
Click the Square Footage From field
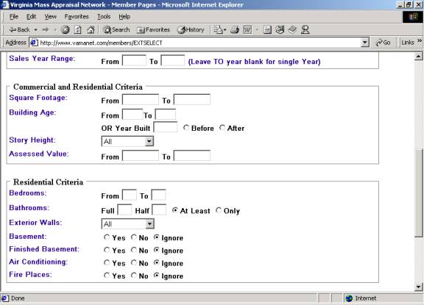coord(141,99)
